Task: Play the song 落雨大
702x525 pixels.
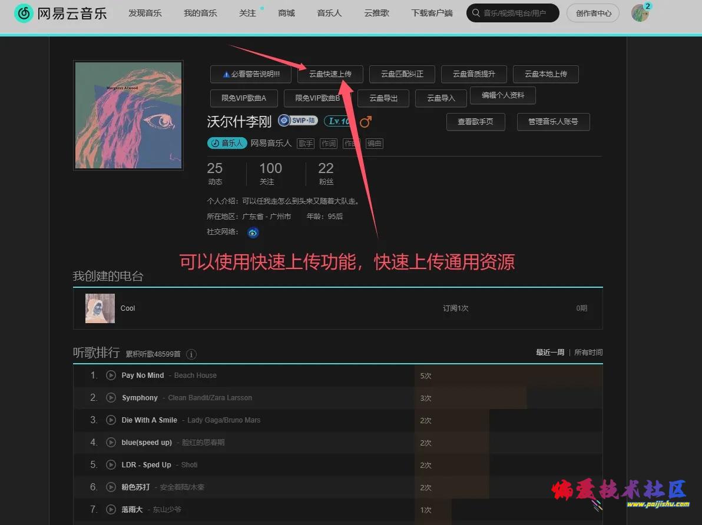Action: (111, 509)
